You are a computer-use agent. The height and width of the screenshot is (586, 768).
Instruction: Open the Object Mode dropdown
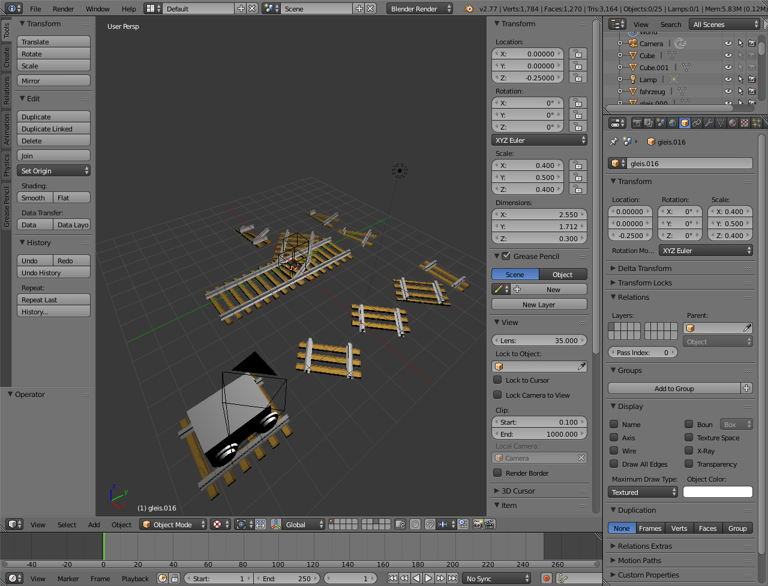coord(173,525)
